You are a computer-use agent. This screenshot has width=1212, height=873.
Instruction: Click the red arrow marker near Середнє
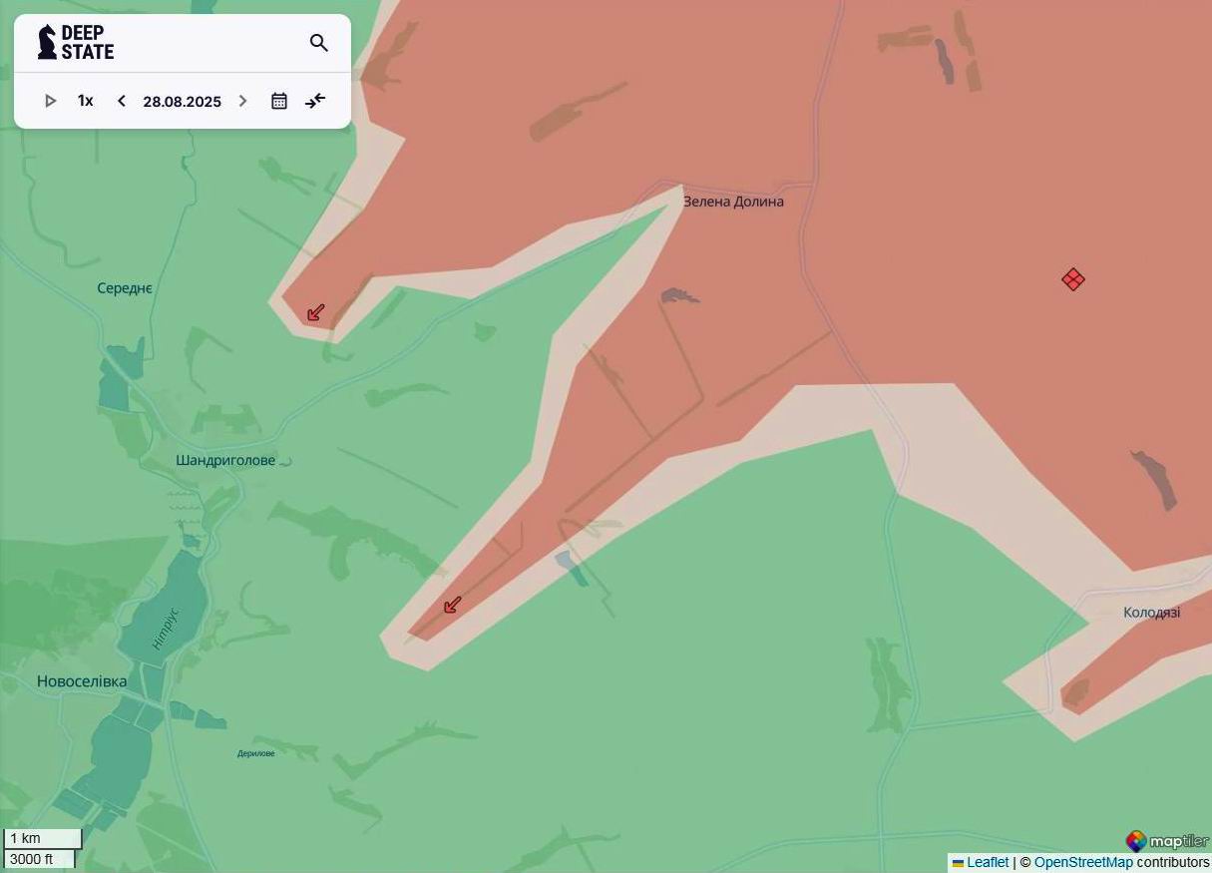pyautogui.click(x=314, y=312)
